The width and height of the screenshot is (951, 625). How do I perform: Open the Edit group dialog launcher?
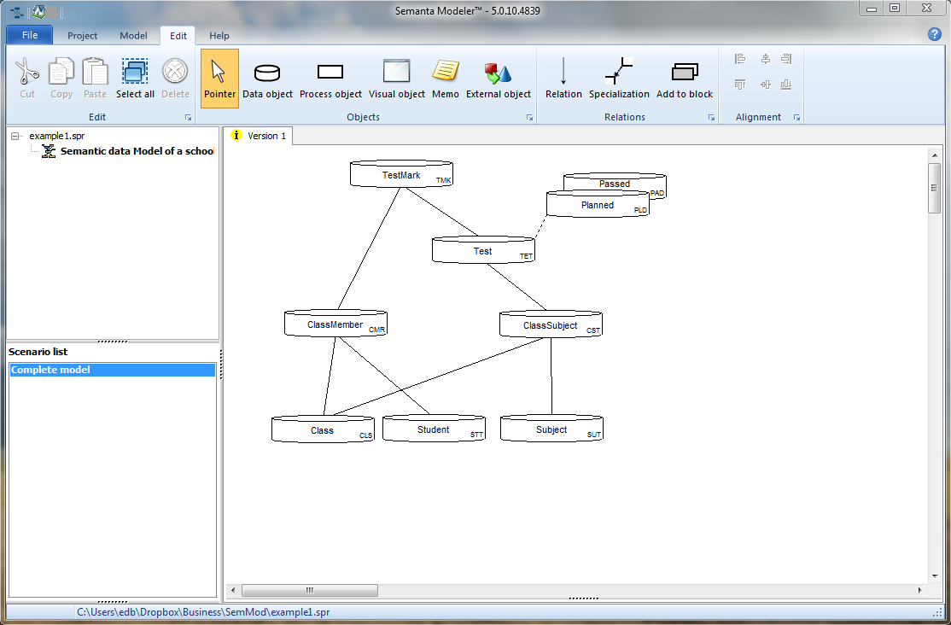pyautogui.click(x=188, y=117)
